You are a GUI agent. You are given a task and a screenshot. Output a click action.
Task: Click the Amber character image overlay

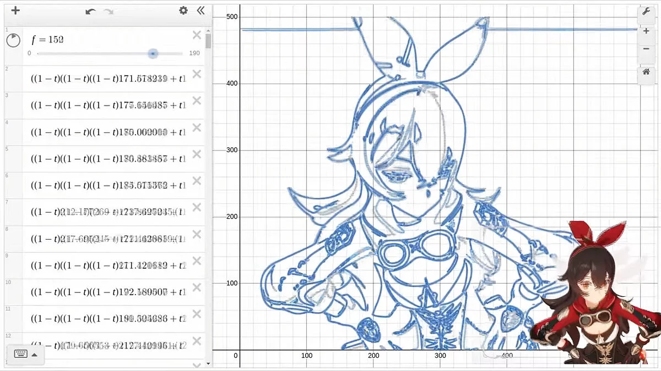[597, 292]
